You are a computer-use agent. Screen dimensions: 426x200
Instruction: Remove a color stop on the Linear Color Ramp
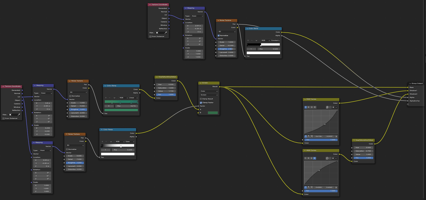(x=110, y=98)
